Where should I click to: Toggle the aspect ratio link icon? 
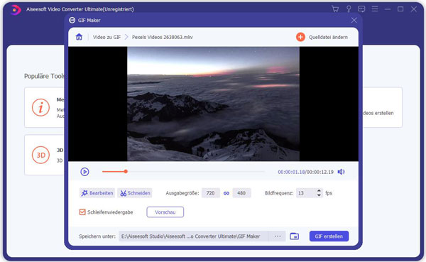click(226, 193)
